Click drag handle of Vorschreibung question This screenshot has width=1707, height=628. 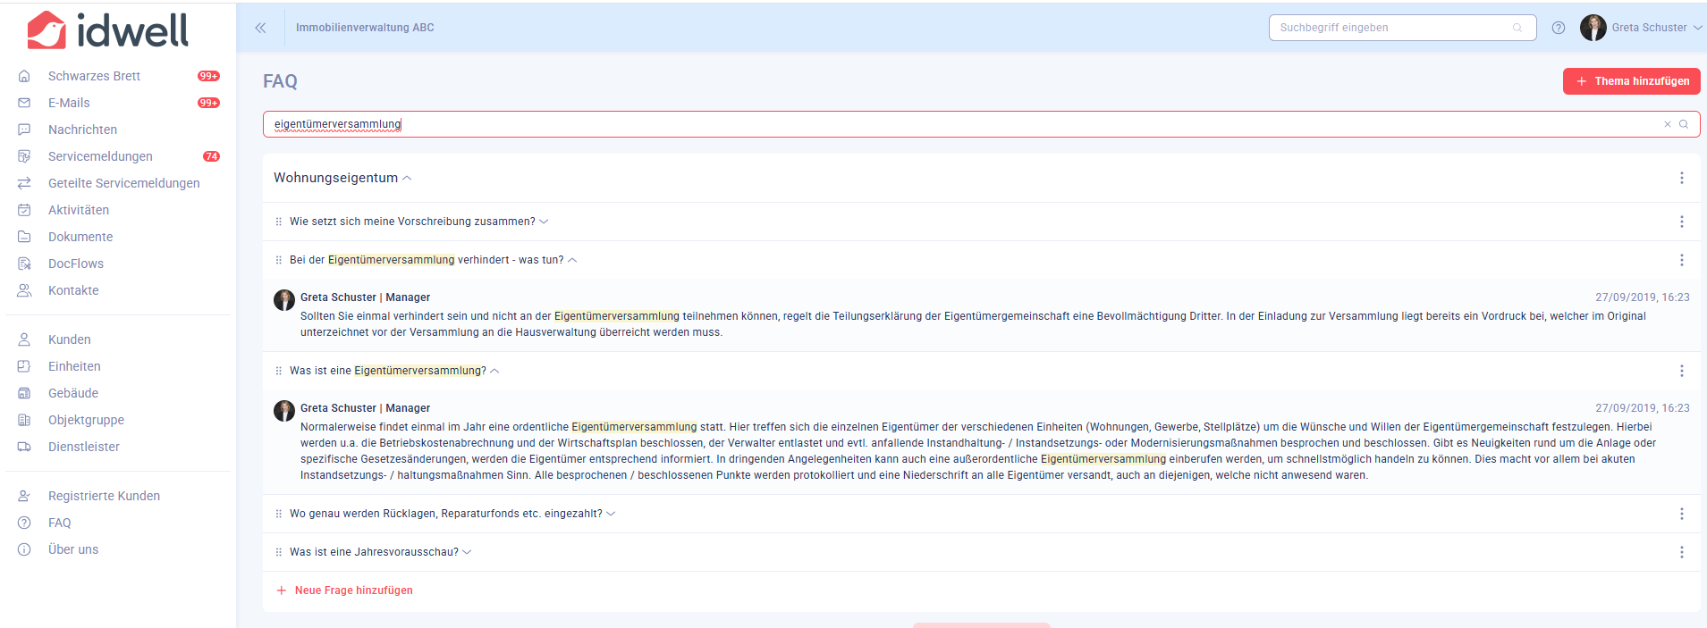click(x=279, y=222)
